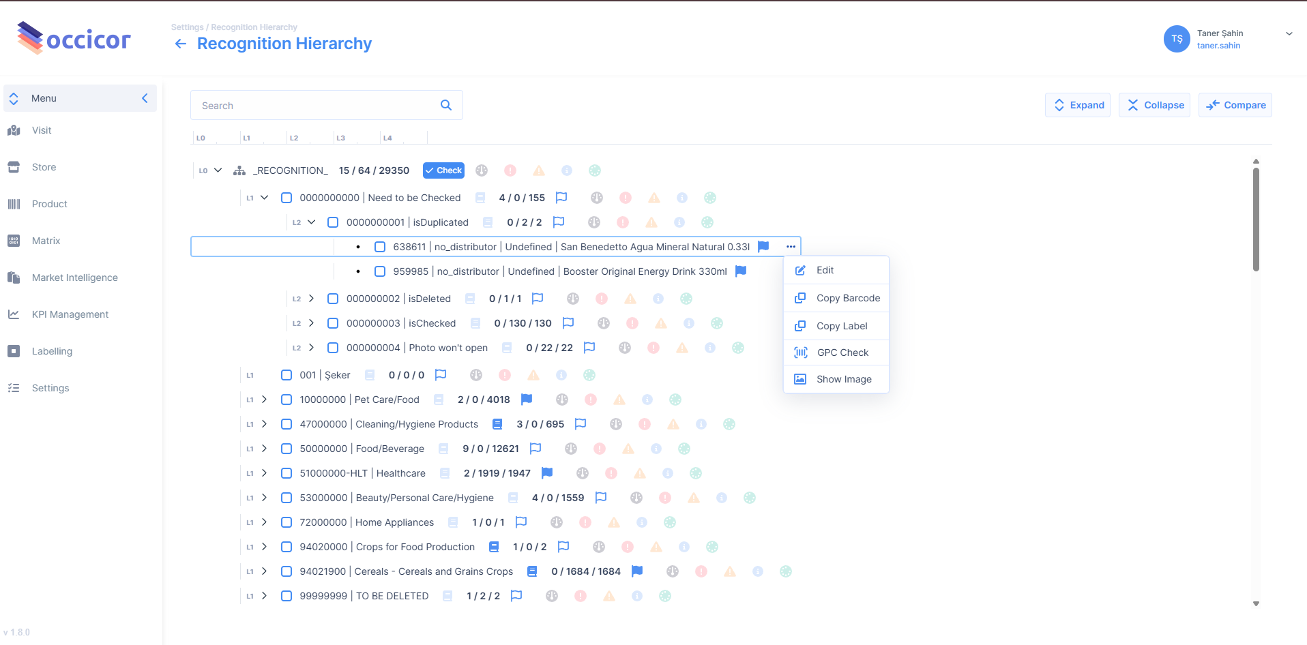Tick the checkbox for 50000000 Food/Beverage
Image resolution: width=1307 pixels, height=645 pixels.
coord(287,449)
